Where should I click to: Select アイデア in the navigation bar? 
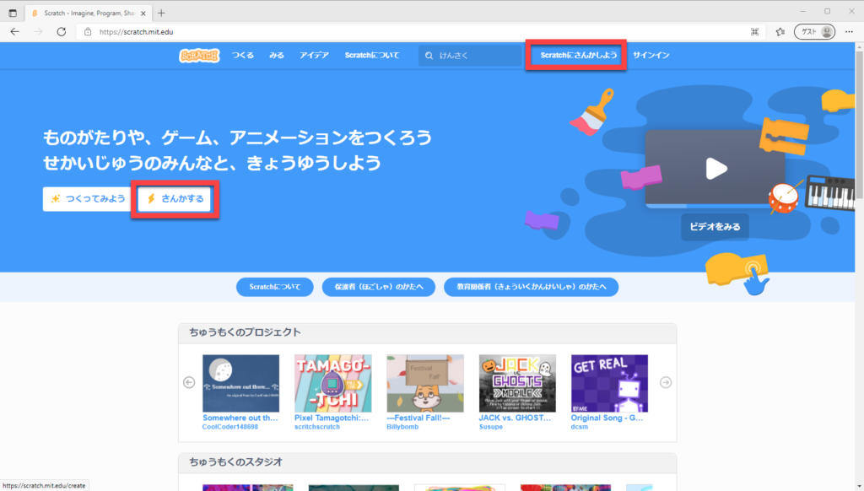(x=314, y=55)
